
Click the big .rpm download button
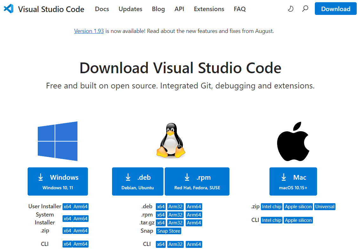point(197,182)
